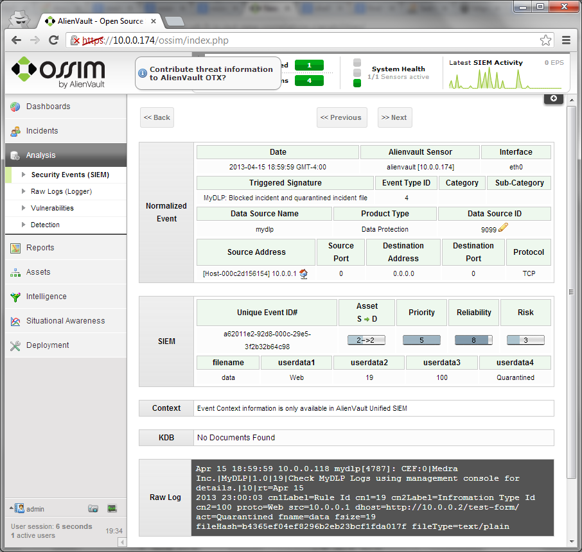Click the eth0 interface value
This screenshot has width=582, height=552.
click(x=516, y=167)
